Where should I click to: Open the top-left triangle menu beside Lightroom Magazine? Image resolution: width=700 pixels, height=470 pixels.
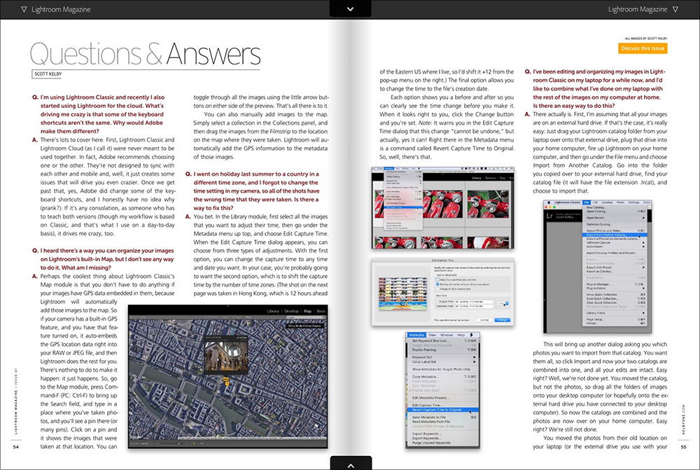pyautogui.click(x=24, y=9)
